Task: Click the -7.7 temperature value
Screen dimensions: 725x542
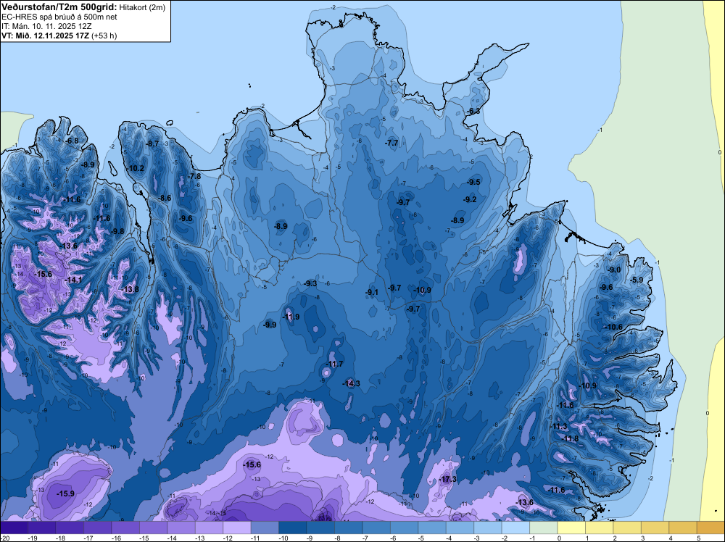Action: tap(391, 143)
